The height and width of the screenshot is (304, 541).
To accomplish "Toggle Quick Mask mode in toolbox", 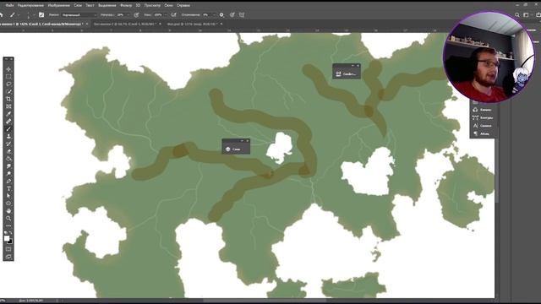I will pyautogui.click(x=8, y=249).
